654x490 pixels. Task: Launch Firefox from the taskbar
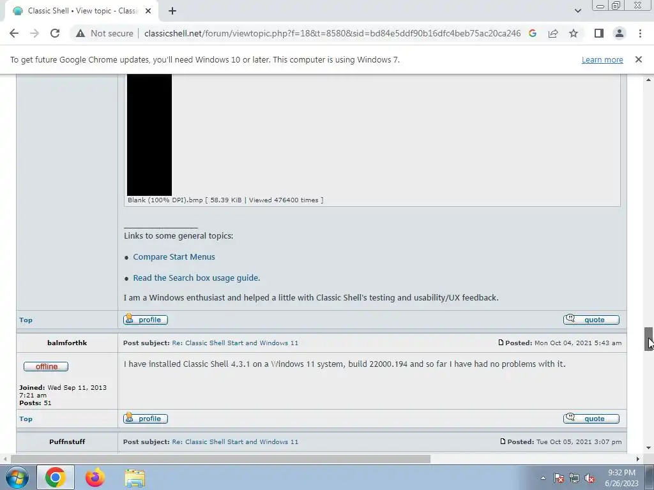pyautogui.click(x=95, y=477)
